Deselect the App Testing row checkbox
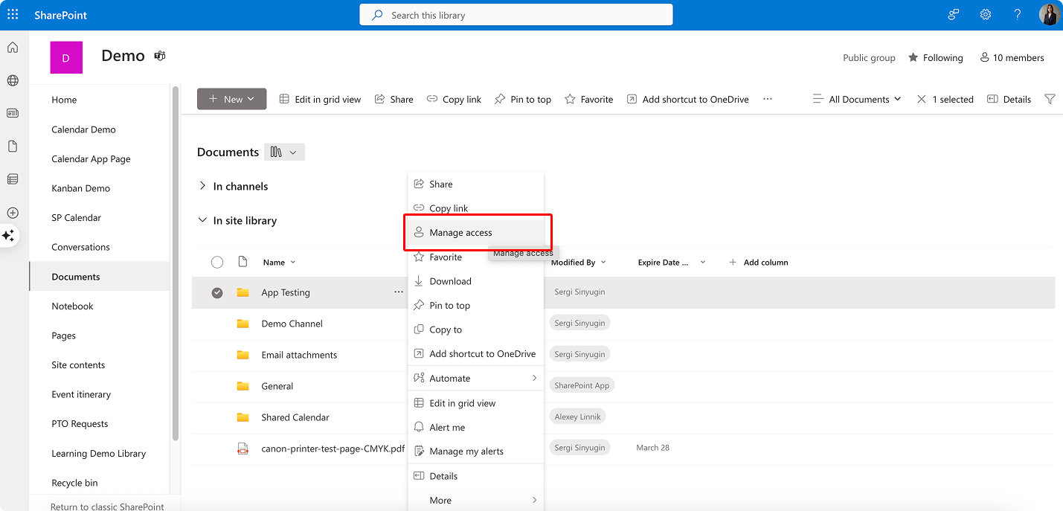The height and width of the screenshot is (511, 1063). (x=217, y=292)
